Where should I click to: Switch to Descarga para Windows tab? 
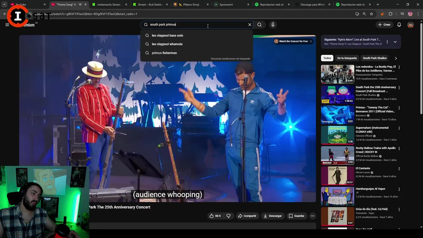(x=313, y=5)
